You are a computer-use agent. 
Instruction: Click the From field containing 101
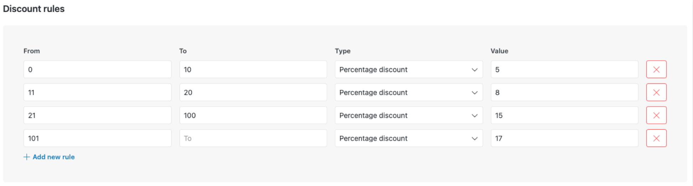[x=98, y=138]
